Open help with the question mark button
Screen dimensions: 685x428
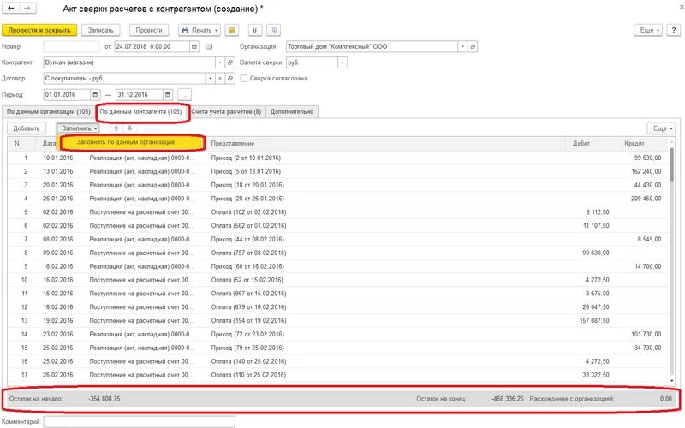tap(673, 30)
